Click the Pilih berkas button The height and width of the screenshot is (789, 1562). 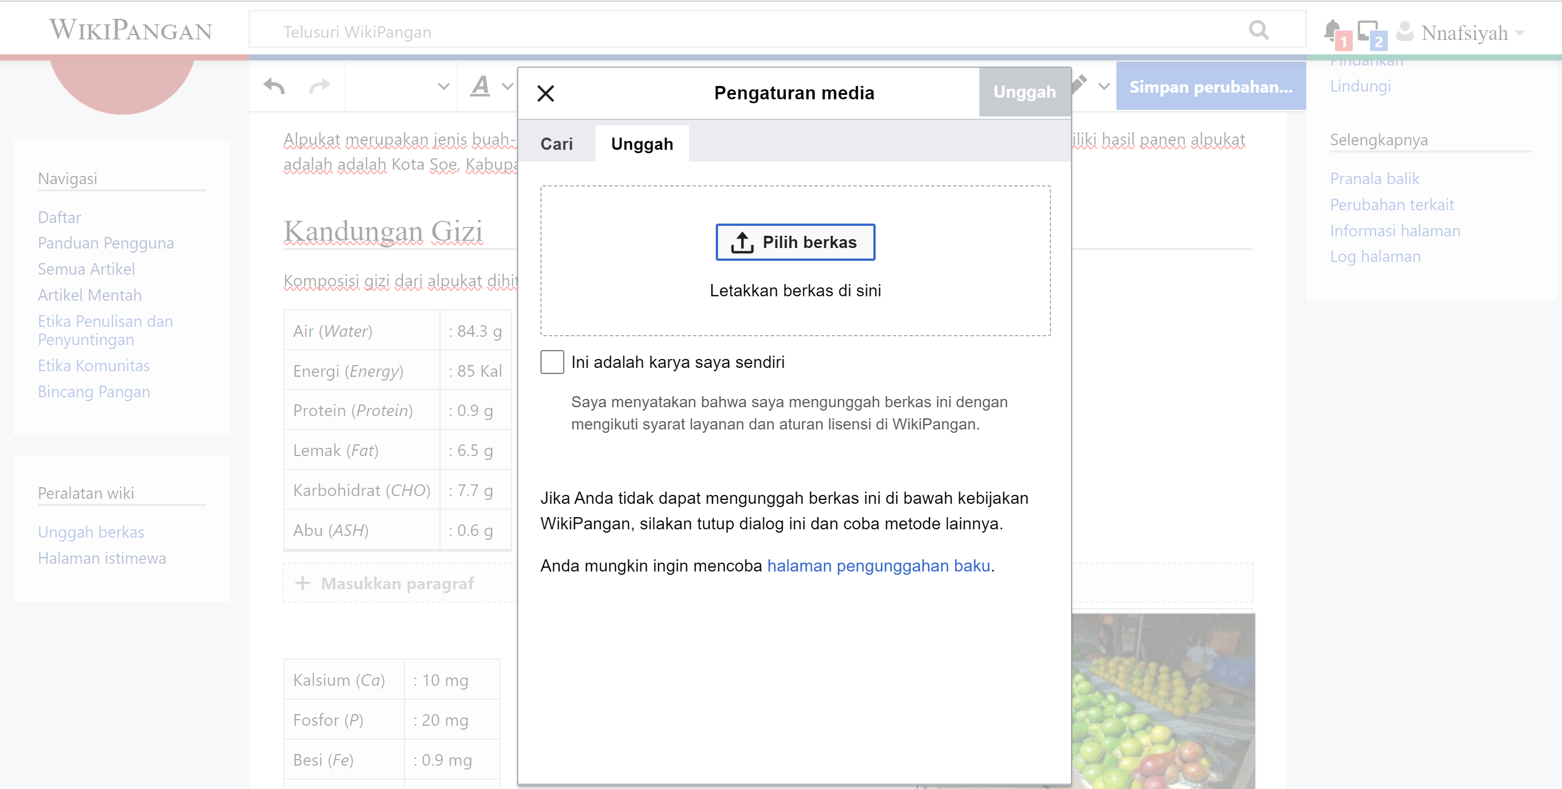[795, 242]
